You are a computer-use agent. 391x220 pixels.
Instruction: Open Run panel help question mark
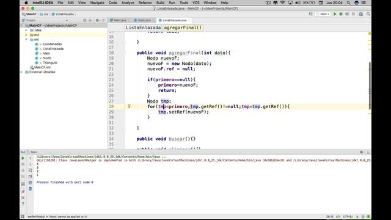23,204
